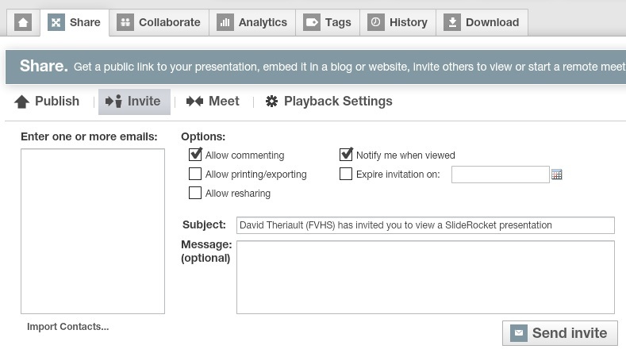This screenshot has width=626, height=353.
Task: Click the Download arrow icon
Action: coord(452,22)
